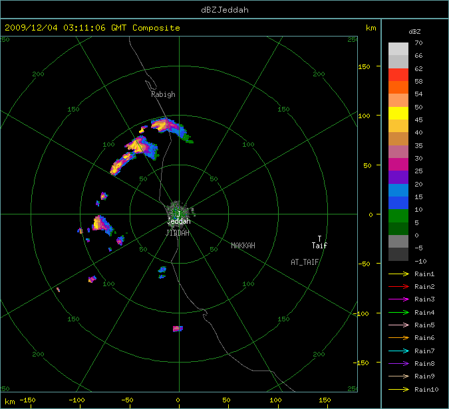Viewport: 449px width, 409px height.
Task: Click the northern echo near Rabigh coast
Action: point(171,129)
